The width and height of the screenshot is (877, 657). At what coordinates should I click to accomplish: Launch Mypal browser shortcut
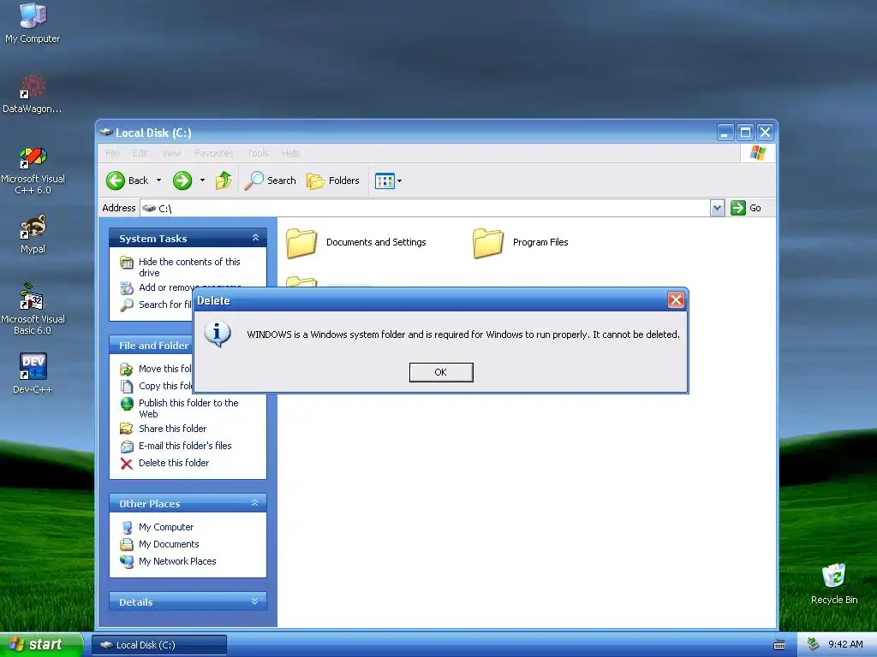tap(33, 234)
